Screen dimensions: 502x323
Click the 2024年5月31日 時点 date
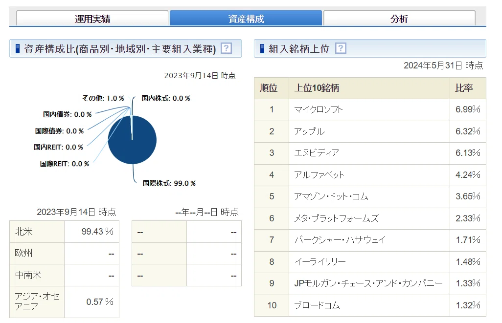tap(443, 65)
